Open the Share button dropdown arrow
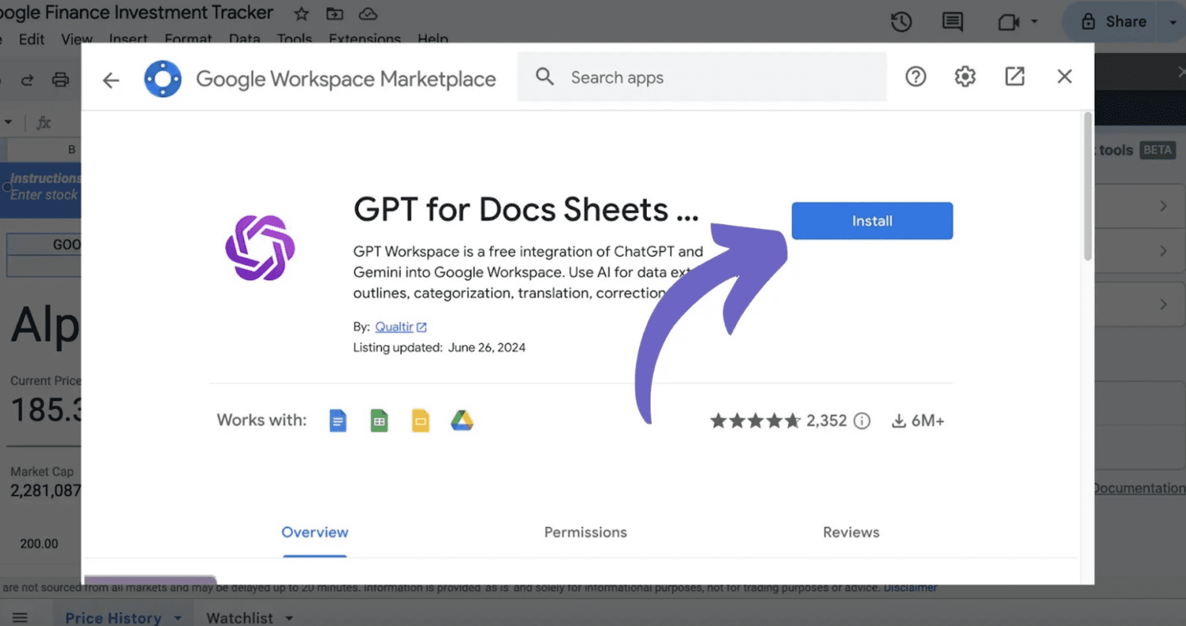 (1172, 22)
